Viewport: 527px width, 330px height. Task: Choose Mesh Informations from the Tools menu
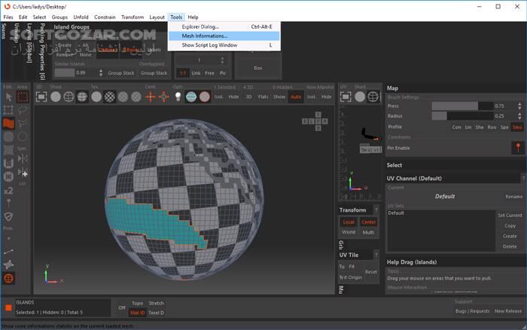click(205, 35)
